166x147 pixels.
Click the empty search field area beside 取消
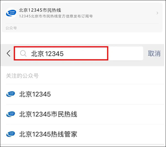(125, 53)
